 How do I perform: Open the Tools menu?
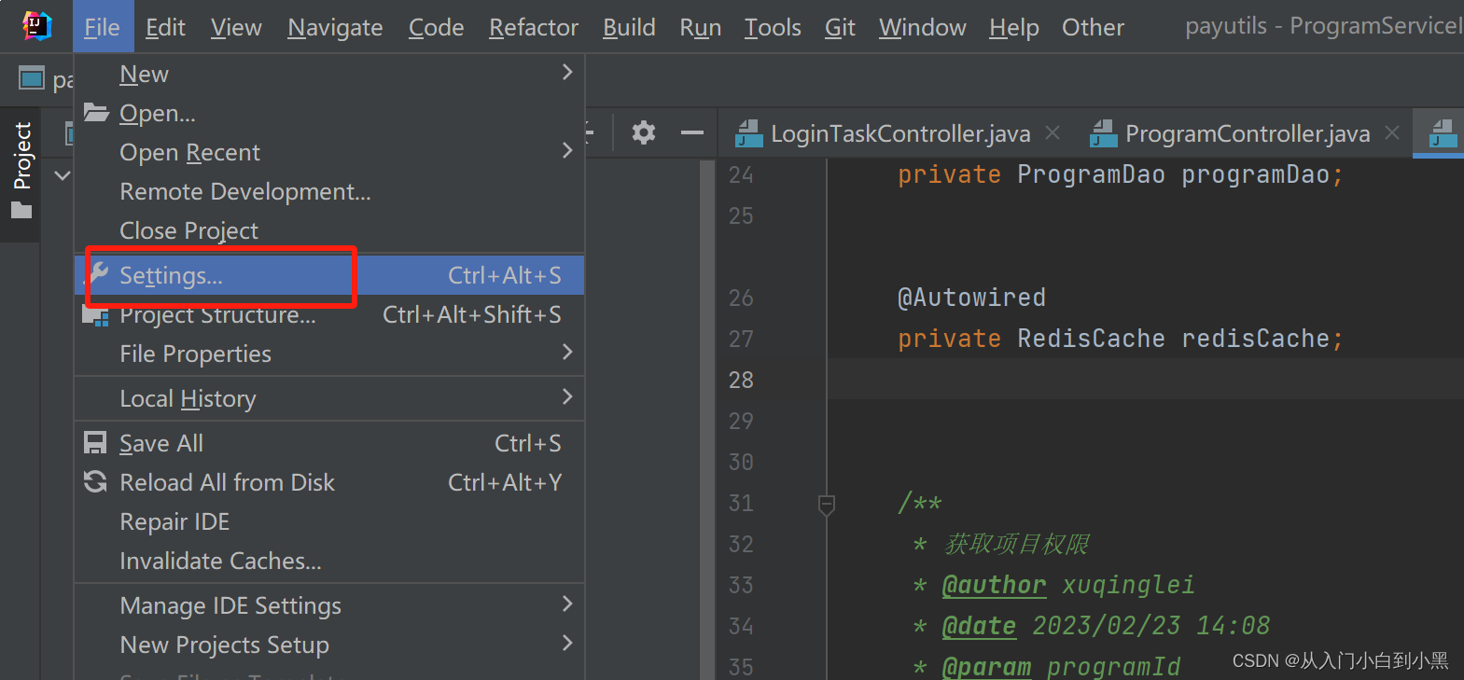[x=773, y=27]
